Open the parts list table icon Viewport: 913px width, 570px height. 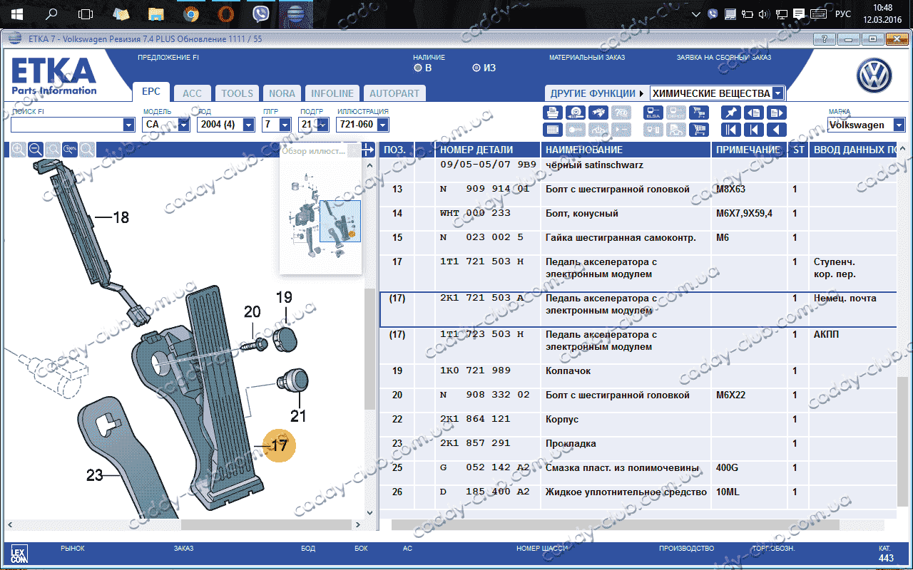tap(553, 130)
